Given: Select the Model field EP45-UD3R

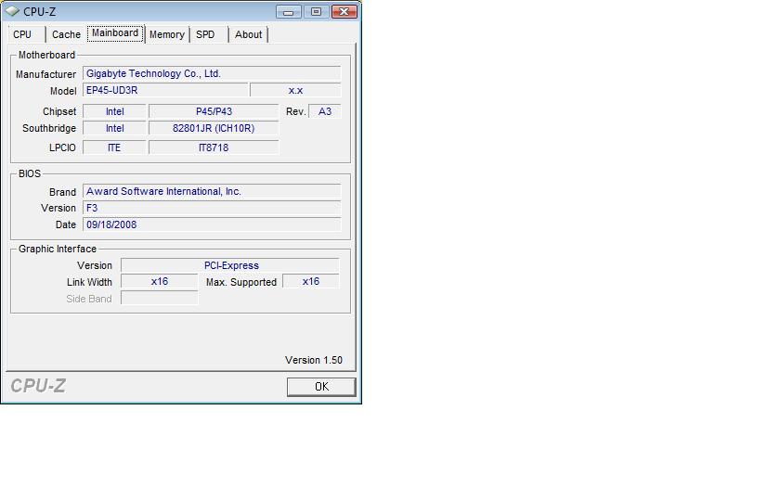Looking at the screenshot, I should point(165,91).
